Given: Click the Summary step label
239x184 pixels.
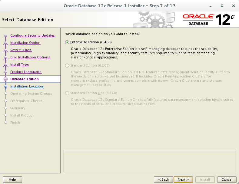Looking at the screenshot, I should click(x=18, y=108).
